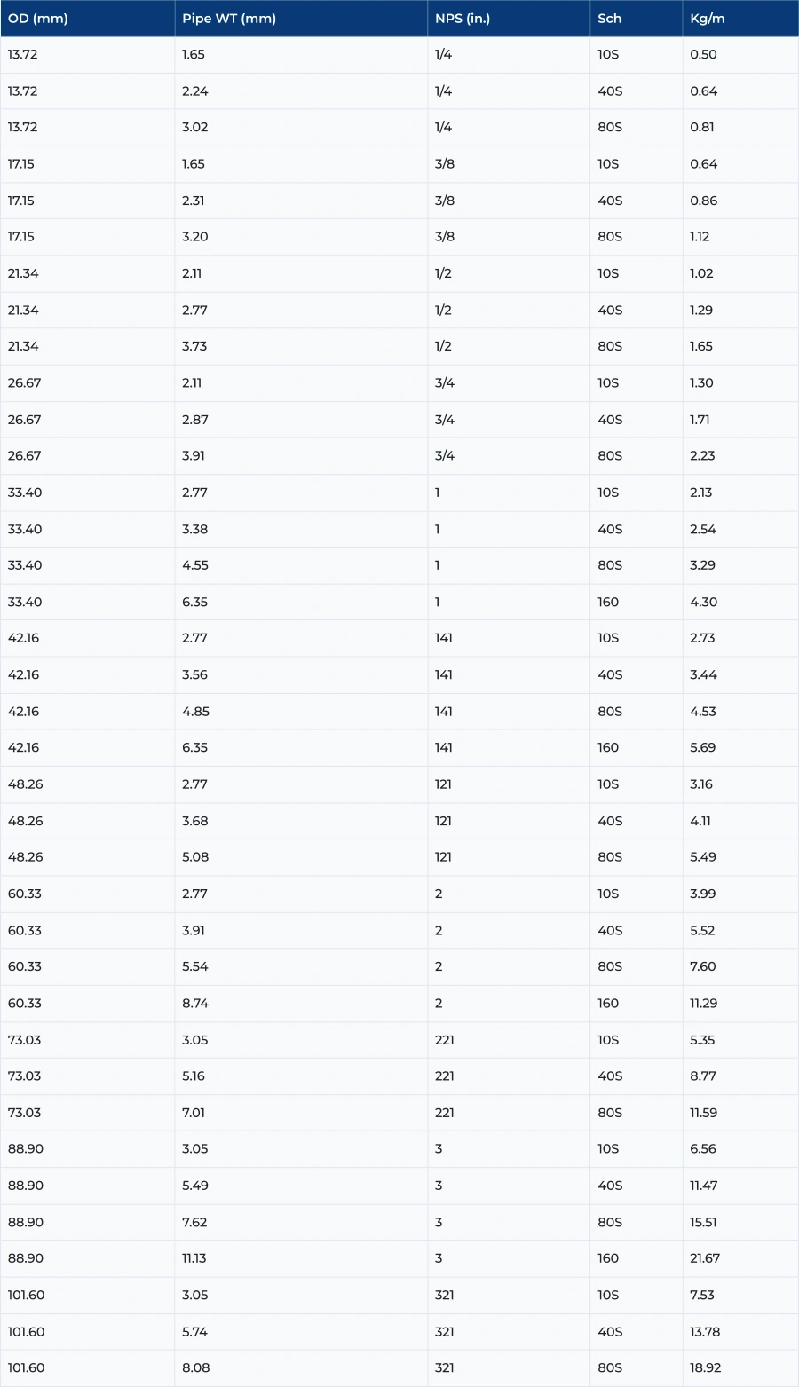Click the Sch column header
The height and width of the screenshot is (1387, 799).
click(x=610, y=19)
